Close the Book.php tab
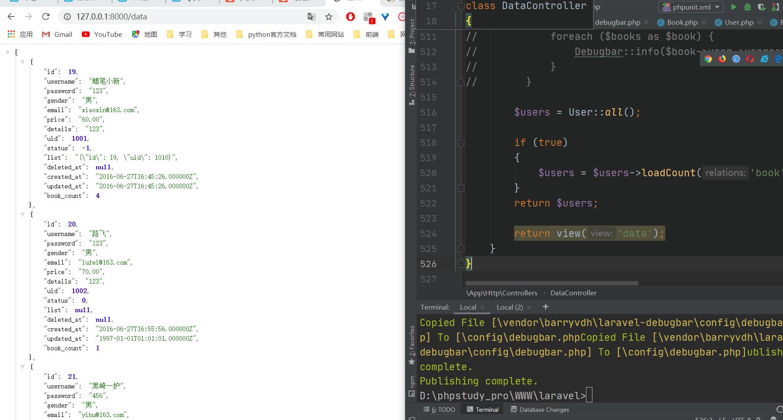The image size is (783, 420). coord(704,22)
